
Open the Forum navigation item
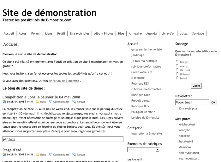36,34
